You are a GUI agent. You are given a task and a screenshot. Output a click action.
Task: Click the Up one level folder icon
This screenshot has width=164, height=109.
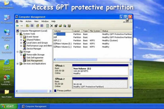[28, 26]
